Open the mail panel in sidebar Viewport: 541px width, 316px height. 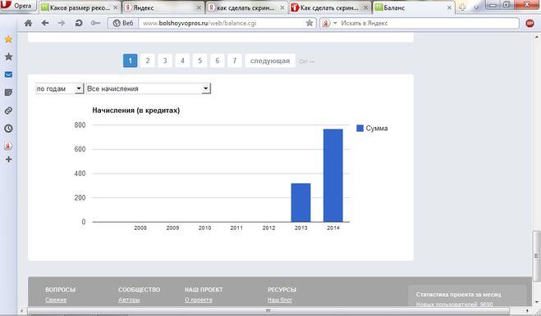coord(8,74)
